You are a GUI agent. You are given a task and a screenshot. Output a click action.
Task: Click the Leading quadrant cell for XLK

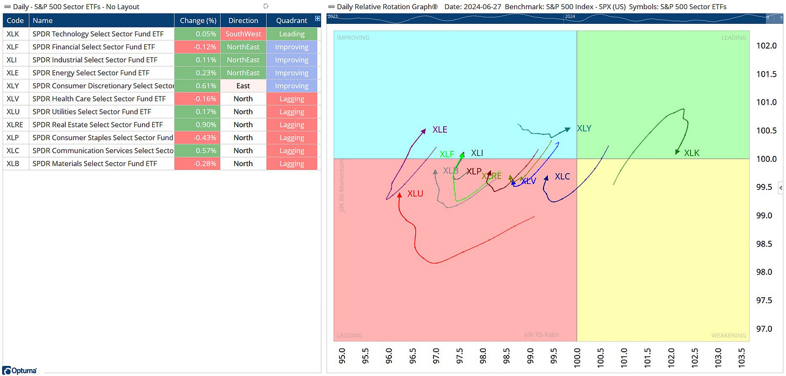pyautogui.click(x=292, y=34)
